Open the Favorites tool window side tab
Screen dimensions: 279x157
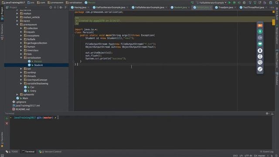coord(2,140)
